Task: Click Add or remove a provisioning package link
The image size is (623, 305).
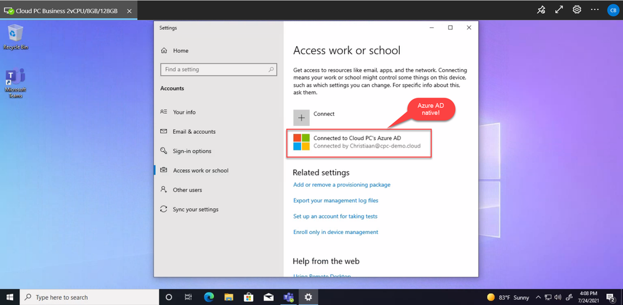Action: tap(342, 185)
